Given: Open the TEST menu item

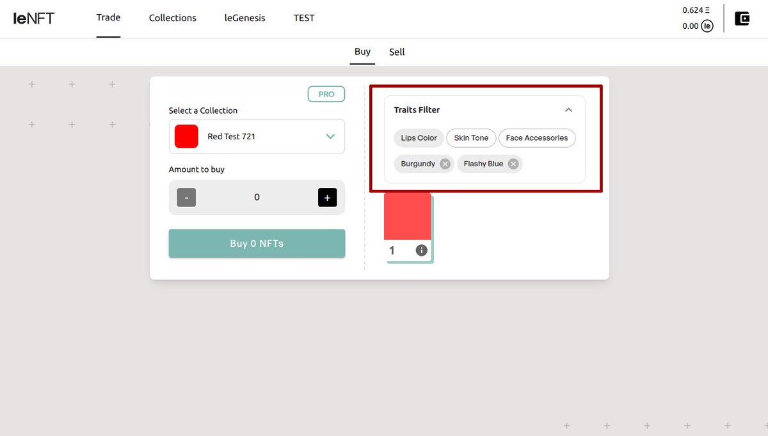Looking at the screenshot, I should tap(304, 18).
